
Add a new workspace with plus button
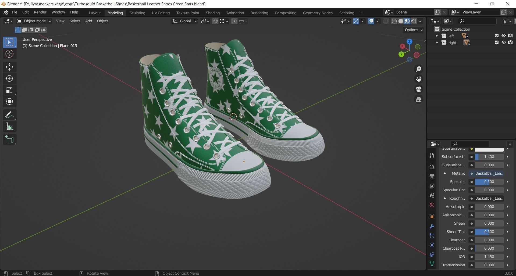(361, 13)
